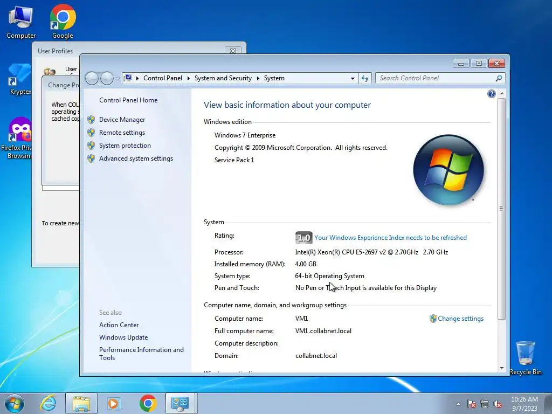Click the Forward navigation arrow button

107,78
